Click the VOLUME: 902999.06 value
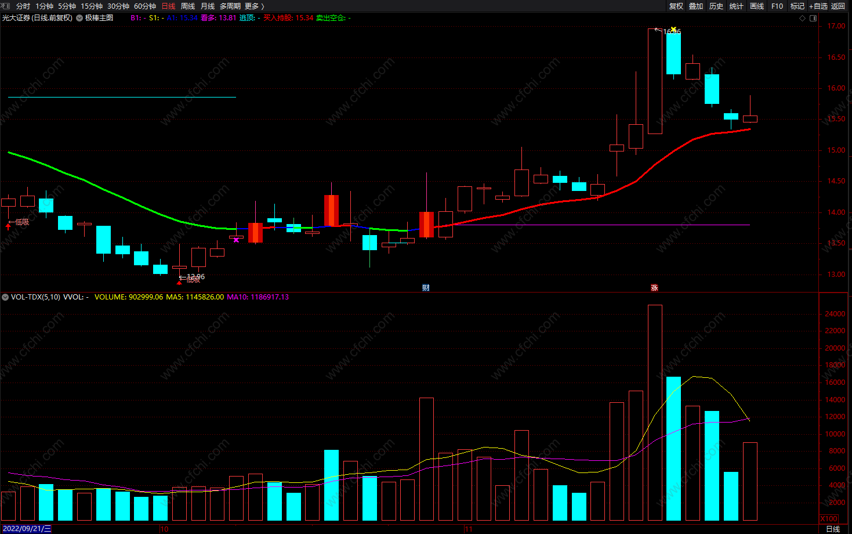 click(x=129, y=297)
